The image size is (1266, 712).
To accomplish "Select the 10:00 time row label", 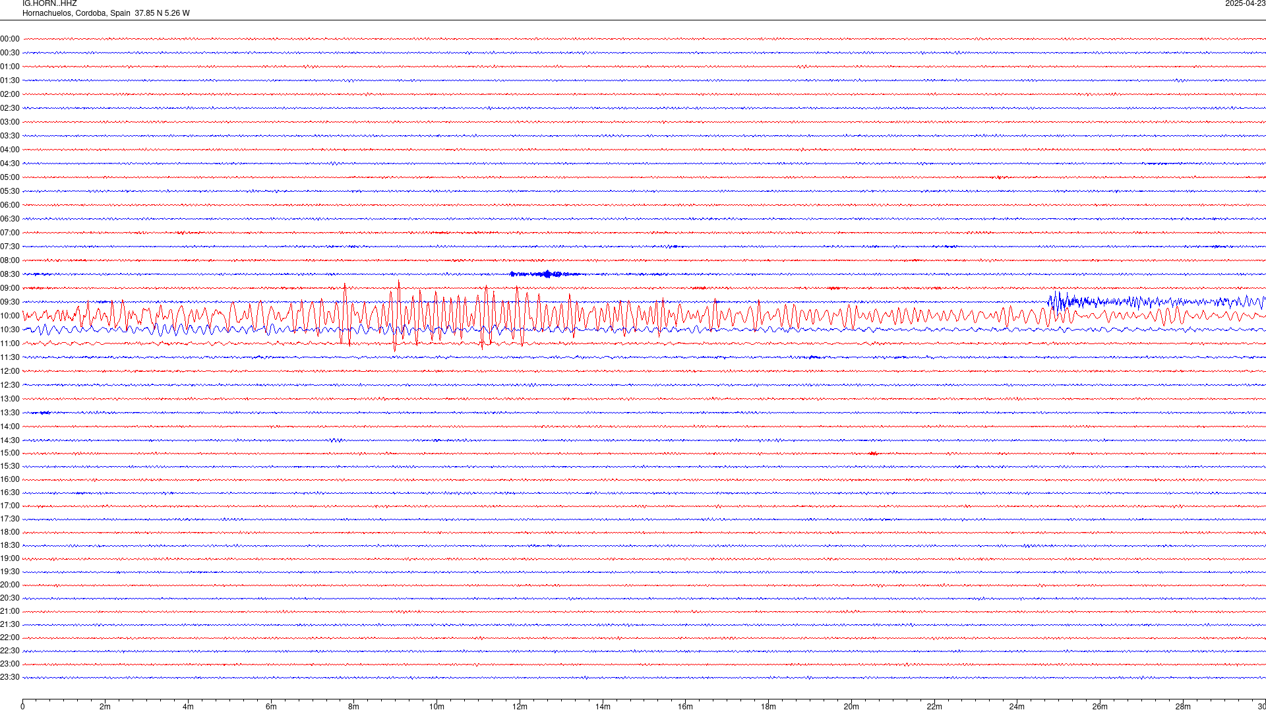I will [x=10, y=316].
